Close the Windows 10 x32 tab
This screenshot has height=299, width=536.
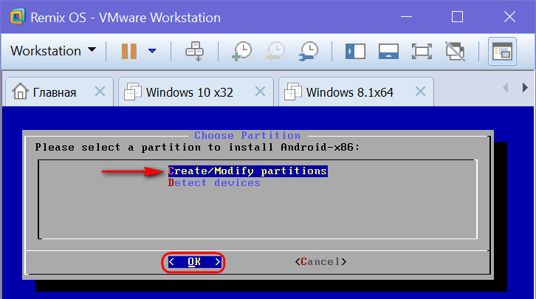pos(260,92)
